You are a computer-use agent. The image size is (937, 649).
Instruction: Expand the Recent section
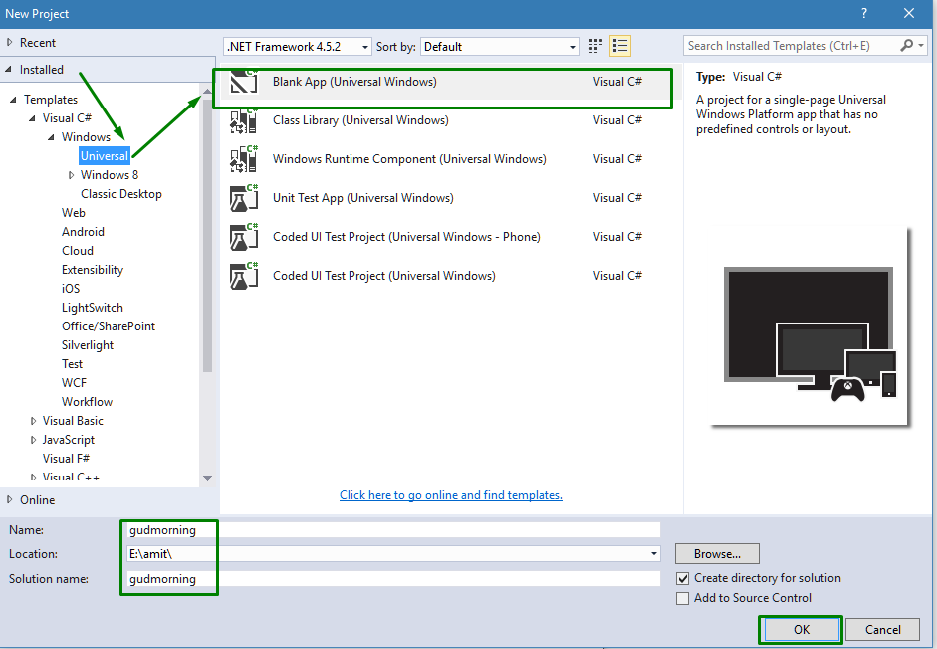click(x=9, y=43)
